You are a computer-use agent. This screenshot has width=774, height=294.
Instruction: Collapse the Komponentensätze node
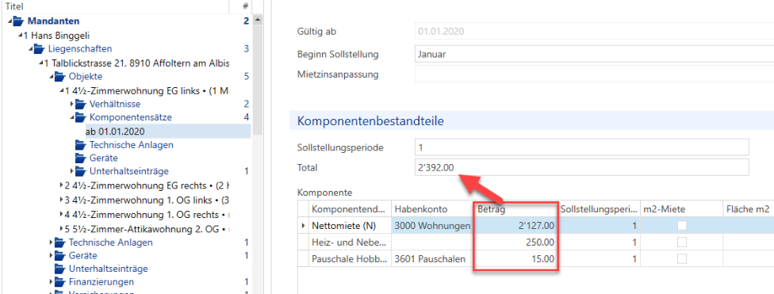(x=71, y=118)
